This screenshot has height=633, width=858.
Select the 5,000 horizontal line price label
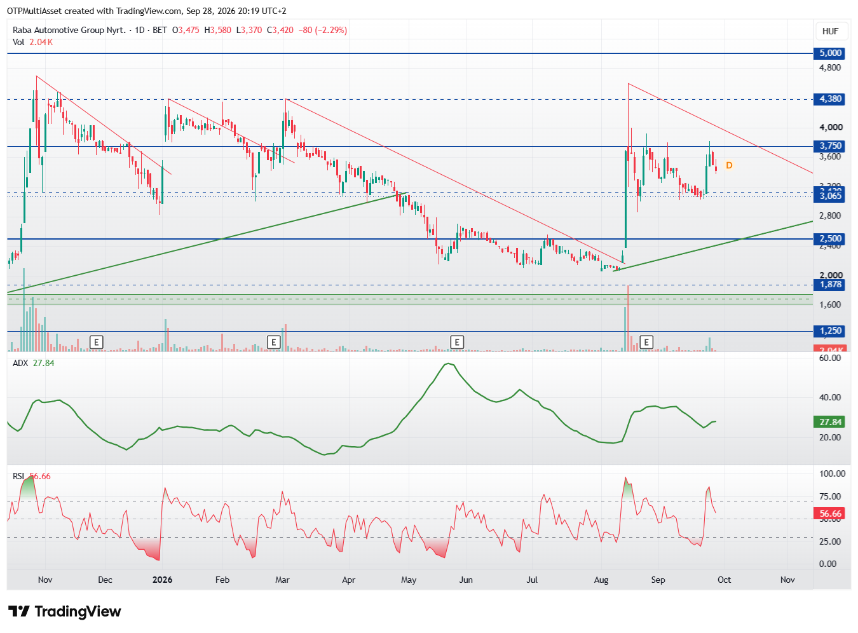click(x=830, y=53)
